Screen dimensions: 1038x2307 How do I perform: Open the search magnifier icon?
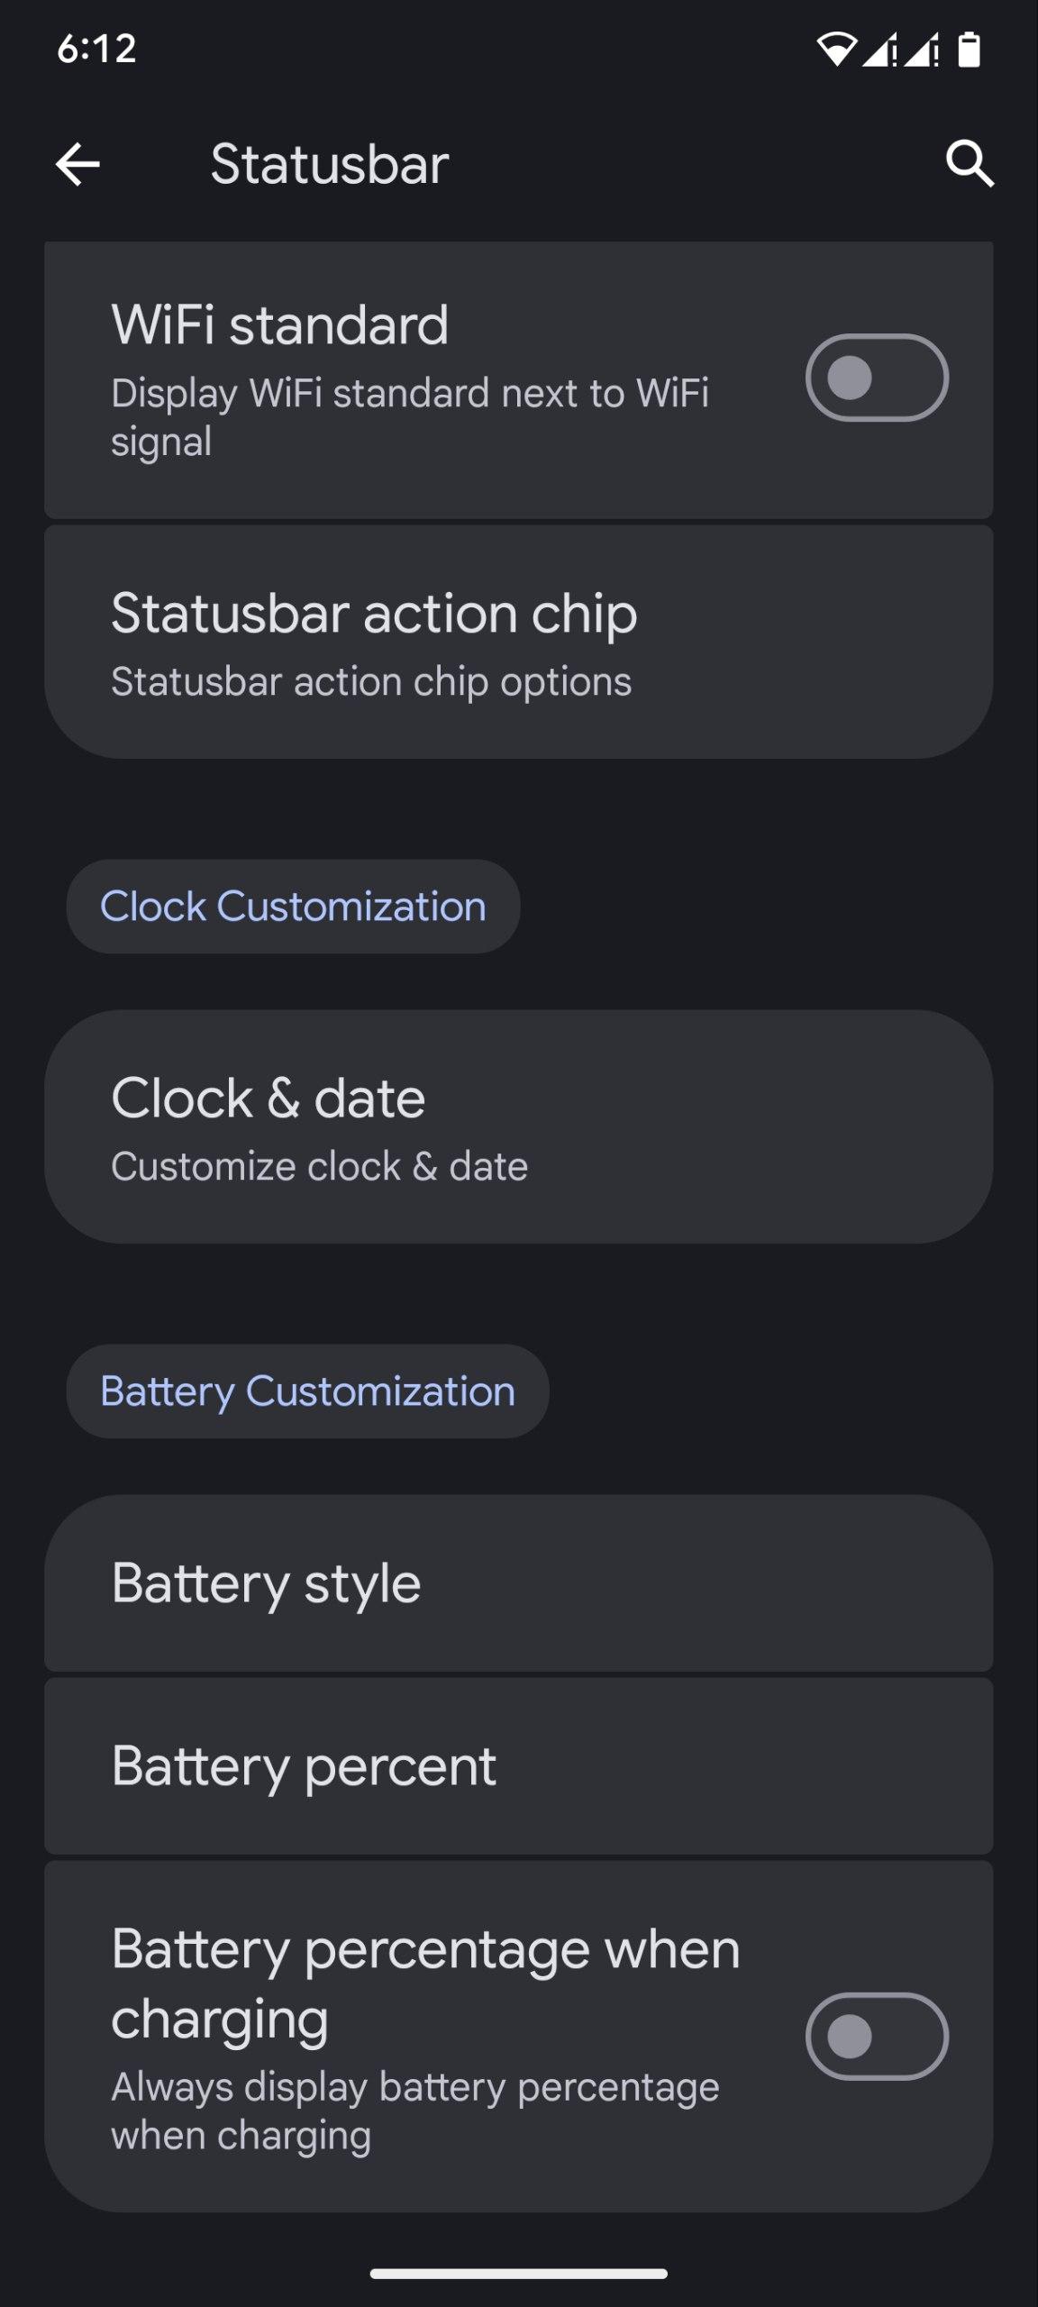pyautogui.click(x=970, y=164)
